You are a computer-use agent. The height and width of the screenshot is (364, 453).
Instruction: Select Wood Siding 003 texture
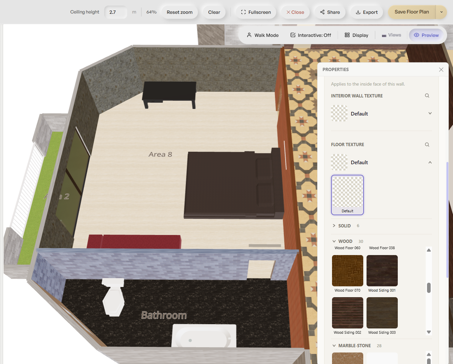tap(382, 313)
